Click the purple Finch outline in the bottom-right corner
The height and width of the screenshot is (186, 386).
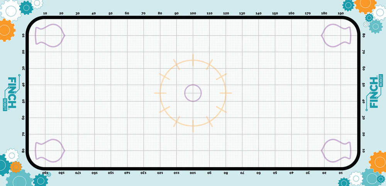tap(336, 150)
